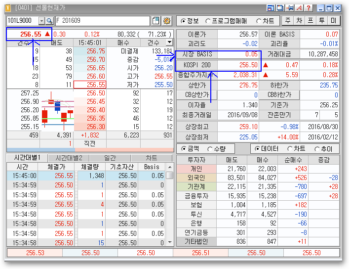Click the duplicate window icon in title bar
349x269 pixels.
pyautogui.click(x=280, y=8)
